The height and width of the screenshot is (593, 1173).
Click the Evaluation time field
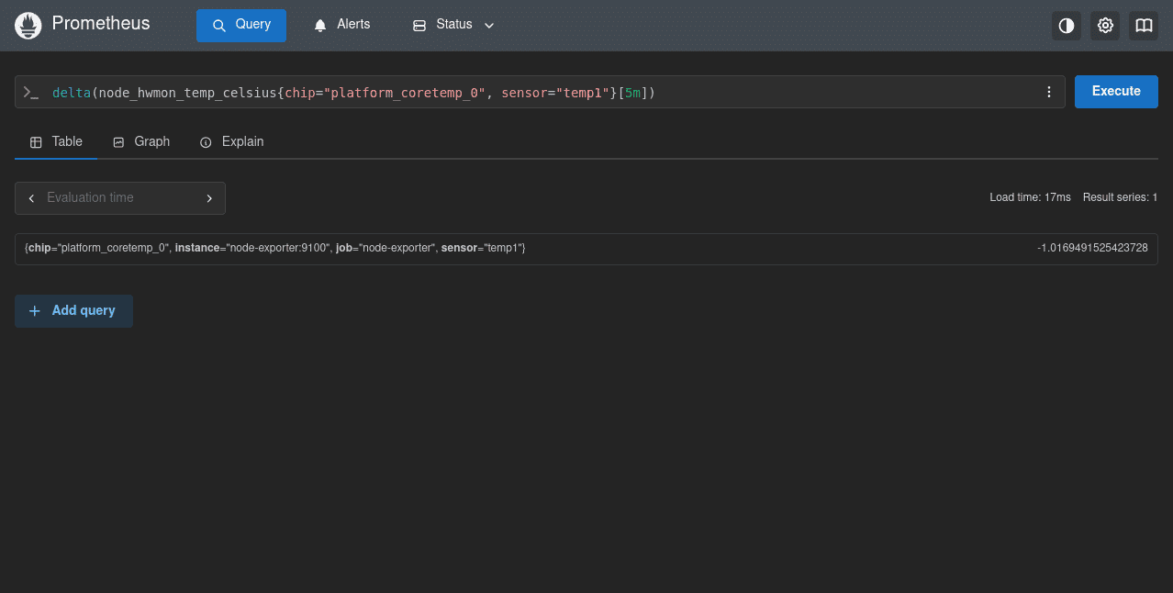point(120,198)
